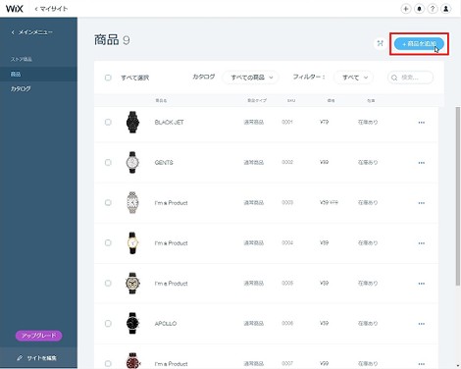Click the vertical scrollbar of product list

click(x=458, y=196)
